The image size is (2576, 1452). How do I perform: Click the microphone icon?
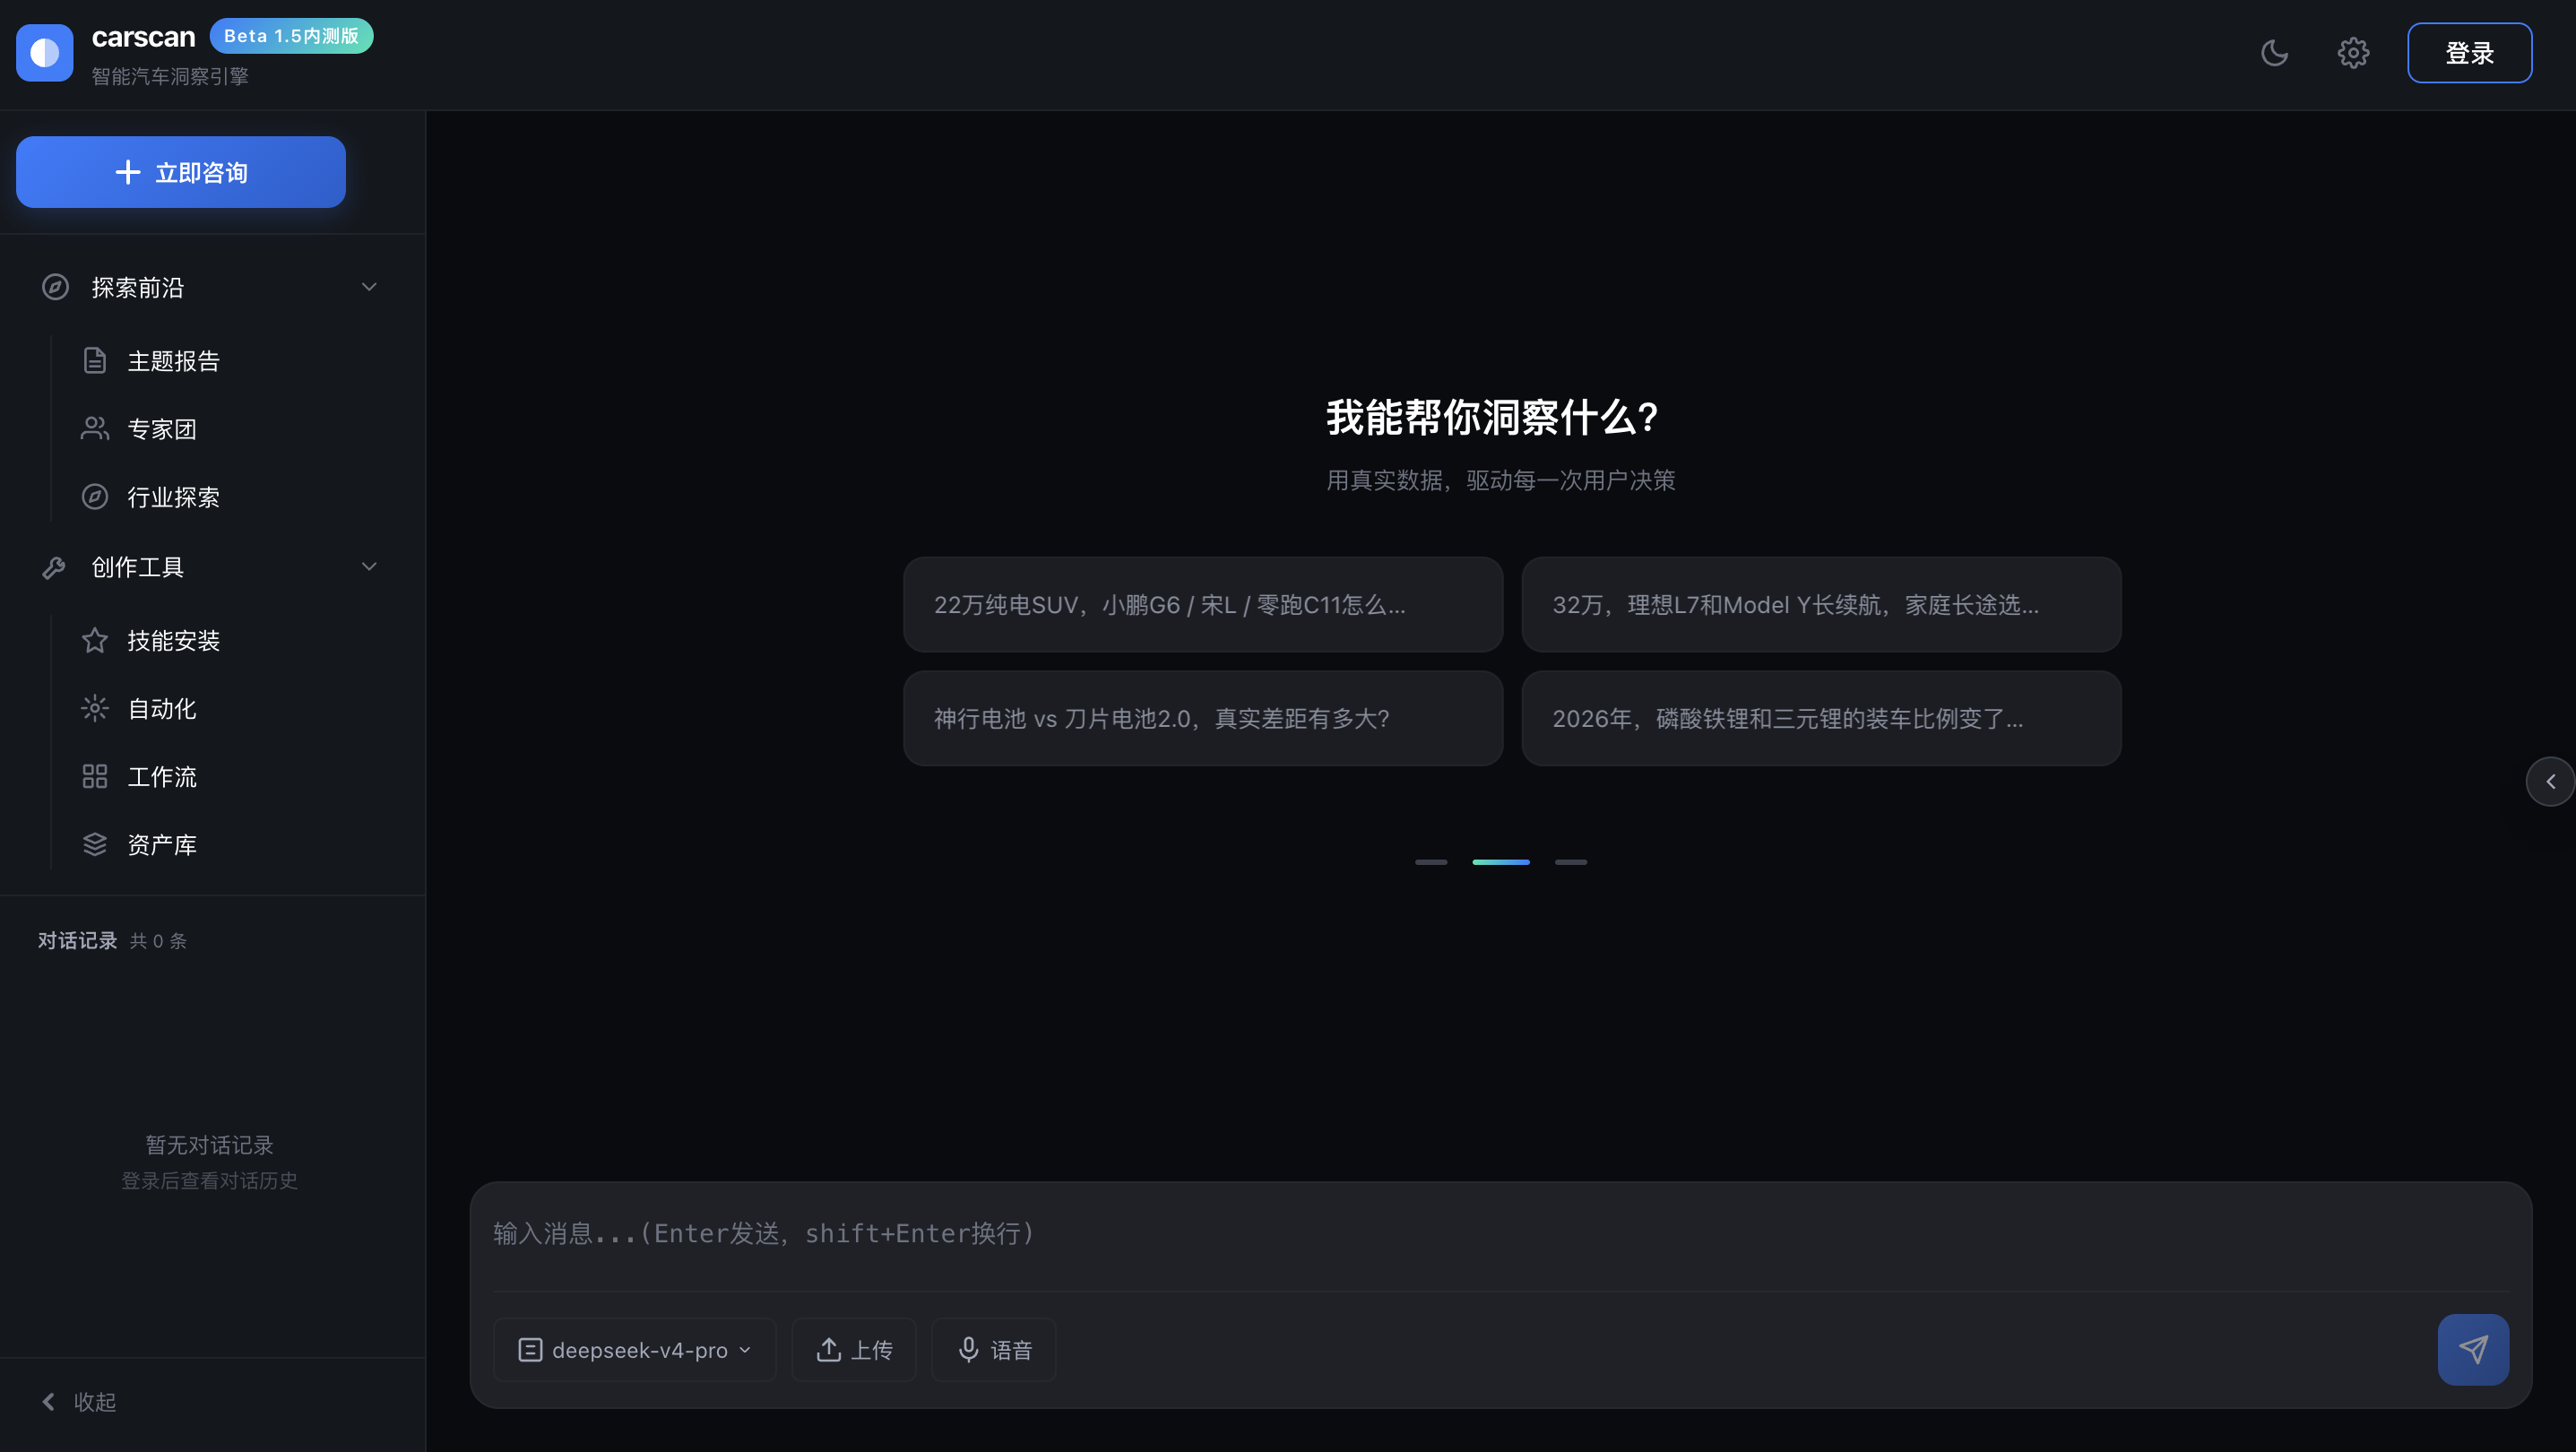(x=968, y=1350)
